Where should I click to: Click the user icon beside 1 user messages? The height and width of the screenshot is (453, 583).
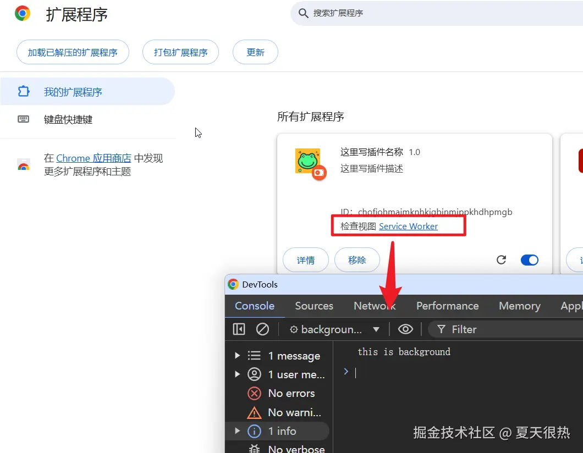click(x=254, y=374)
